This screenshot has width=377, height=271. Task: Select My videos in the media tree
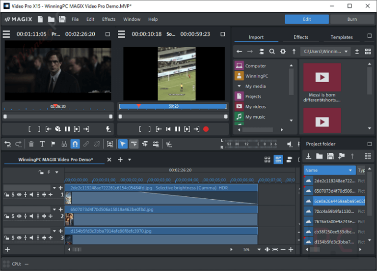point(255,106)
